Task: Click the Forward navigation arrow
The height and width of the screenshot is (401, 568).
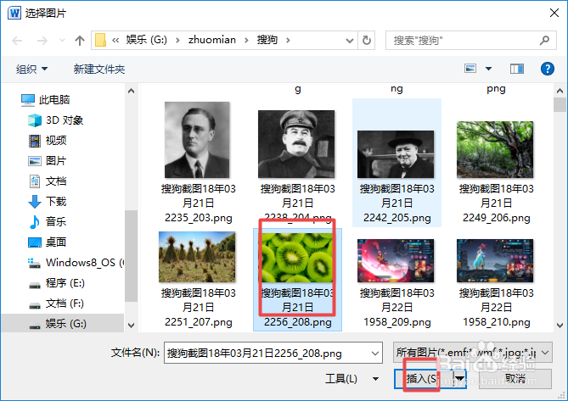Action: (42, 41)
